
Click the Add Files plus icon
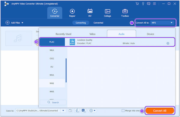point(7,23)
